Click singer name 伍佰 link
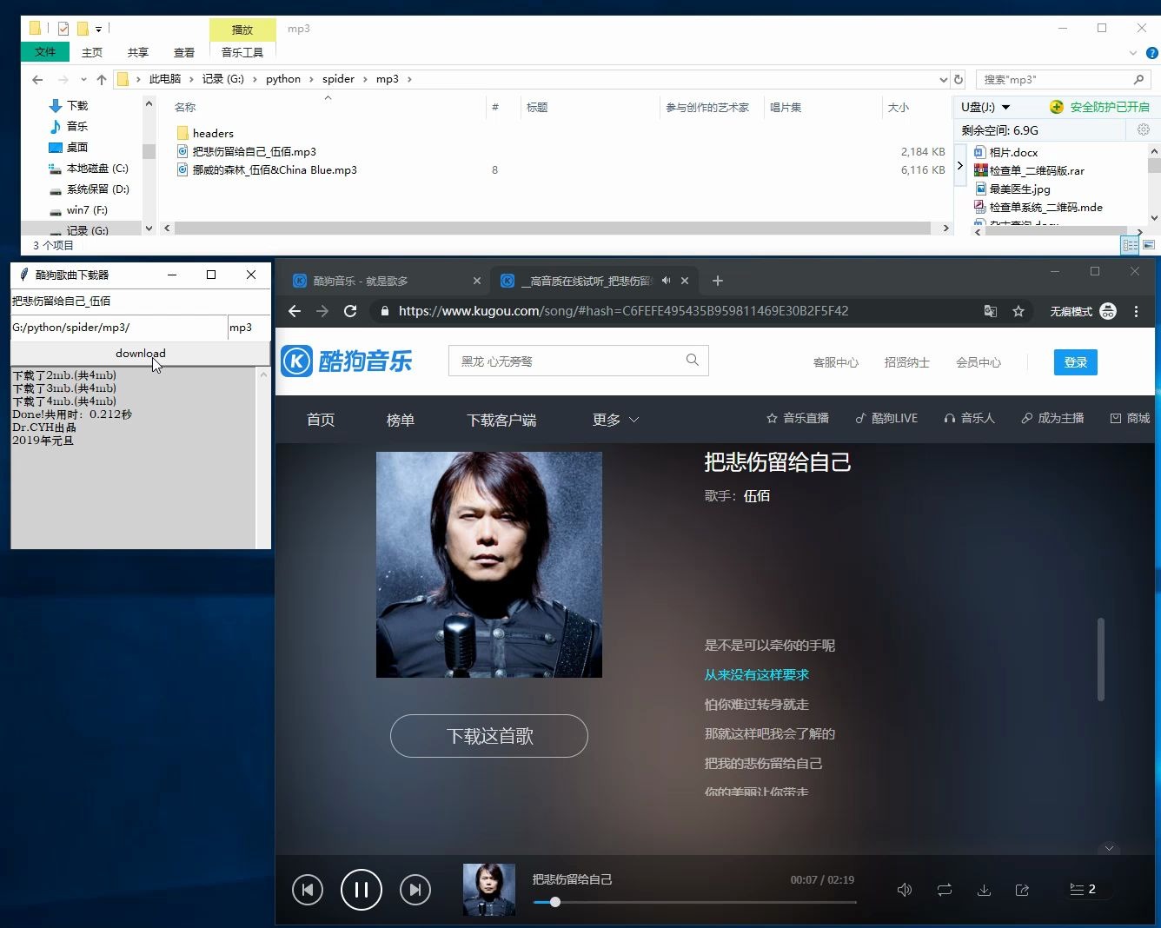This screenshot has width=1161, height=928. (x=757, y=495)
